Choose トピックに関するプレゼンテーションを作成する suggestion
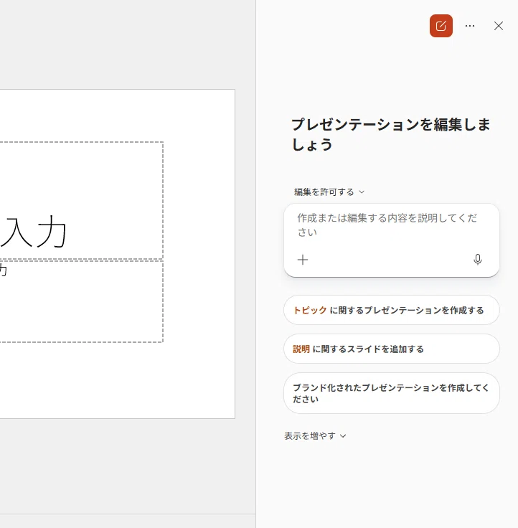Viewport: 518px width, 528px height. point(391,310)
